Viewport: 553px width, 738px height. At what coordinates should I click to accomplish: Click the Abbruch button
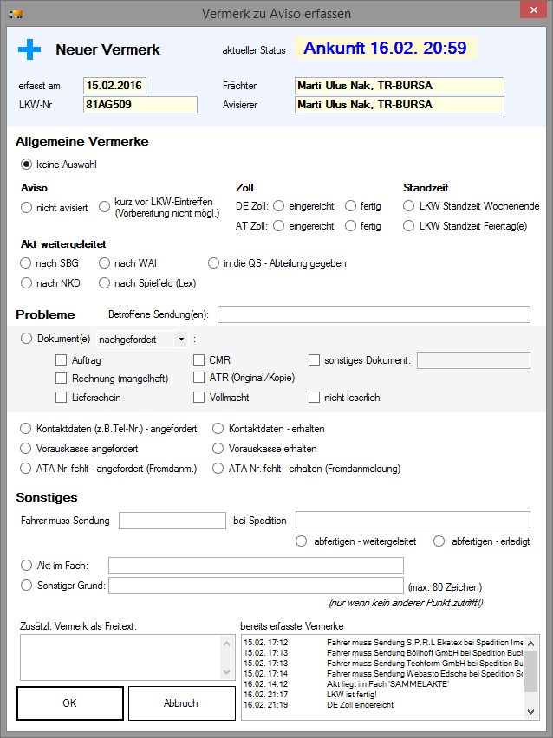[180, 703]
